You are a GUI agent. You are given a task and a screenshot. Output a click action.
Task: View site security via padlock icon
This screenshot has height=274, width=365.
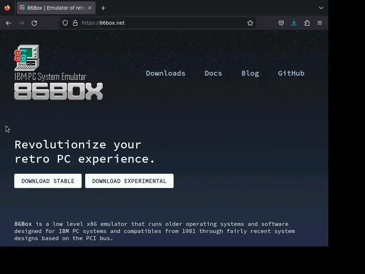coord(75,23)
